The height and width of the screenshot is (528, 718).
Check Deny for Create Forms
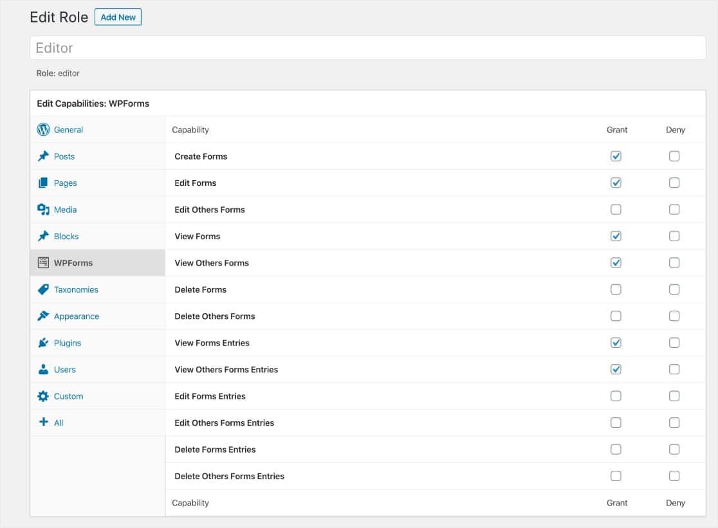[674, 156]
